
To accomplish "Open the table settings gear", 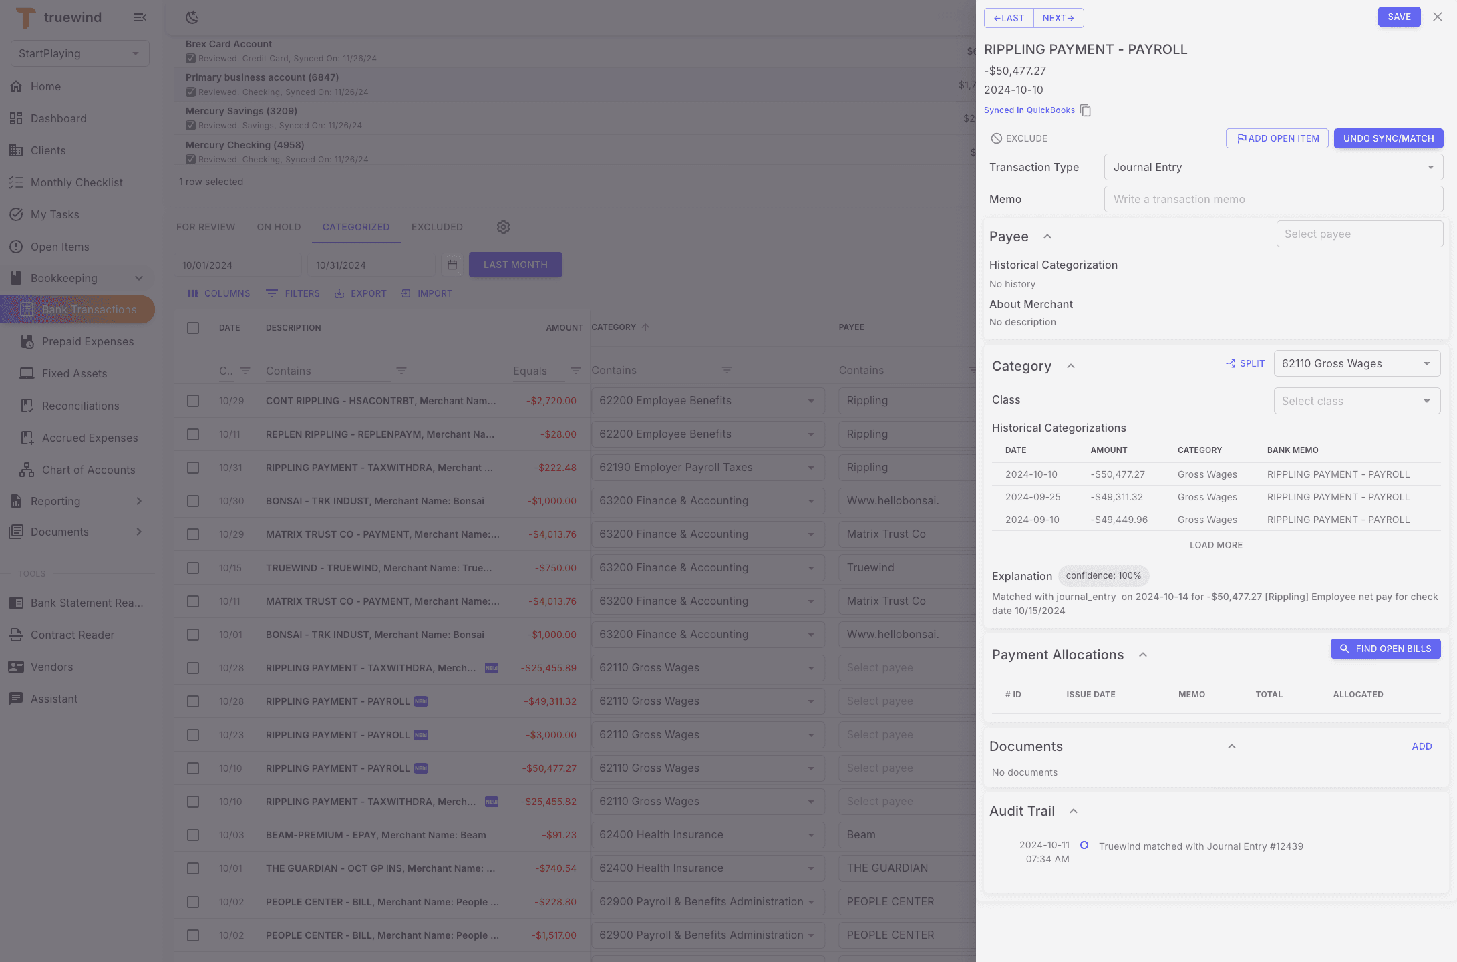I will tap(503, 227).
